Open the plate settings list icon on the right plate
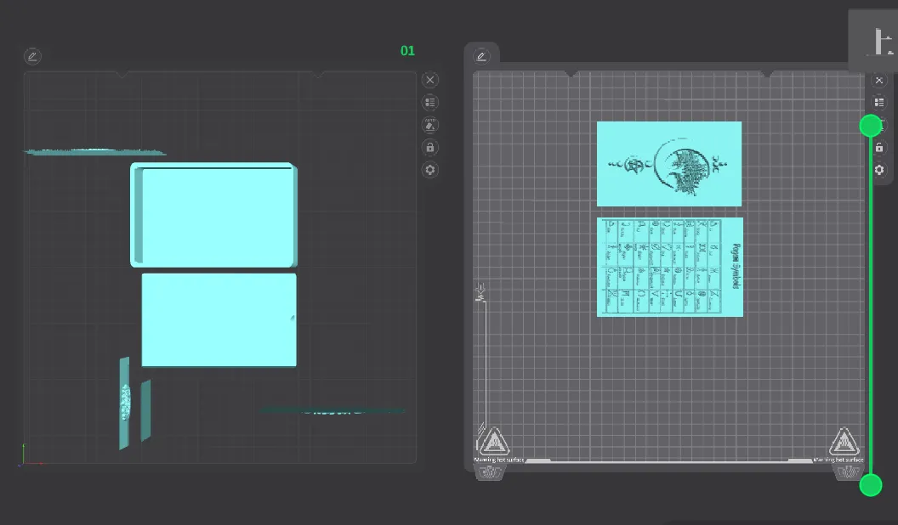 point(878,102)
